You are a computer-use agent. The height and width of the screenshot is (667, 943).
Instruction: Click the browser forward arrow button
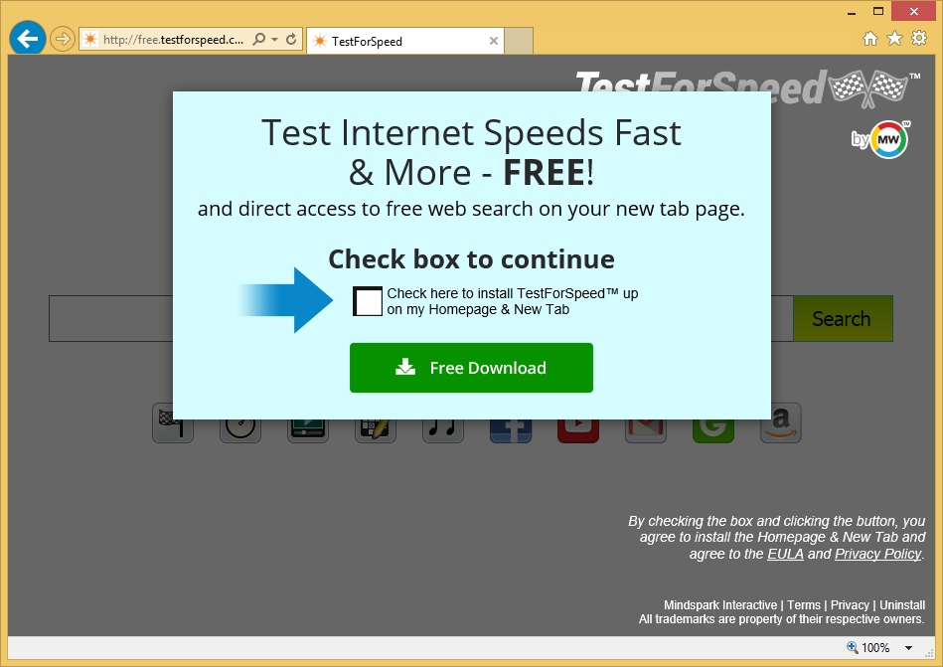pos(62,40)
